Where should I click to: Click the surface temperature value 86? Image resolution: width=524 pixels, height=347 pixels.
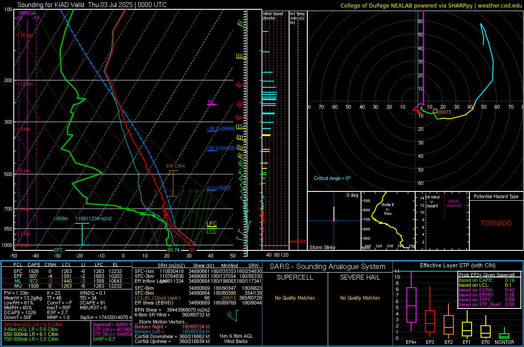[x=192, y=250]
